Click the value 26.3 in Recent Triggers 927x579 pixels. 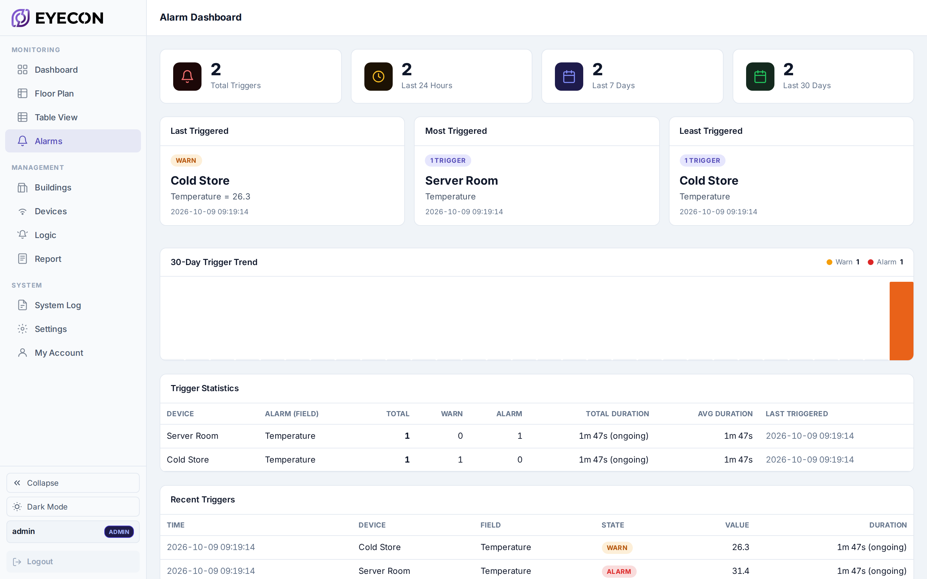(740, 547)
